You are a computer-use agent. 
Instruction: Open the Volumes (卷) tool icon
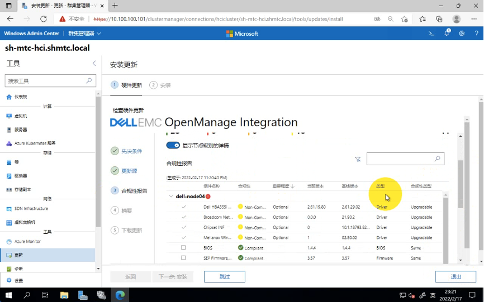tap(9, 162)
